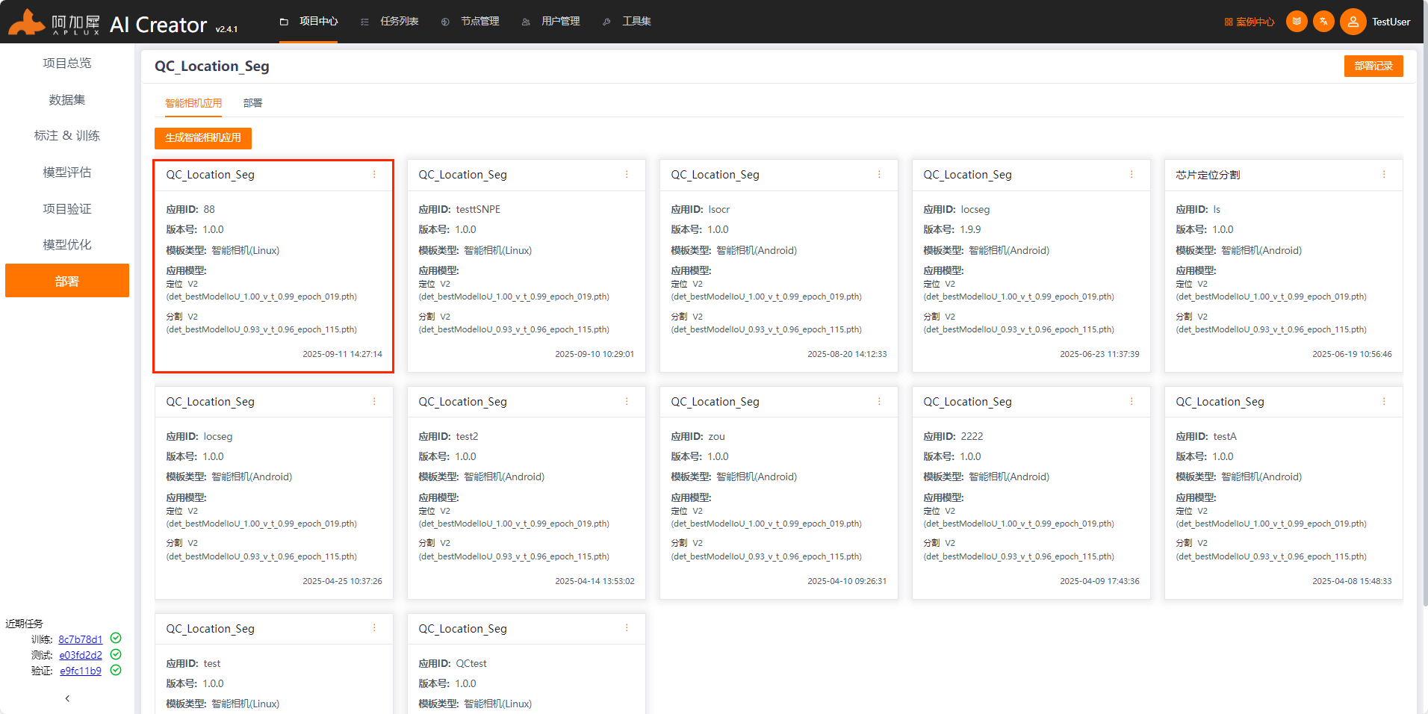Open the 项目中心 top menu
1428x714 pixels.
[309, 22]
